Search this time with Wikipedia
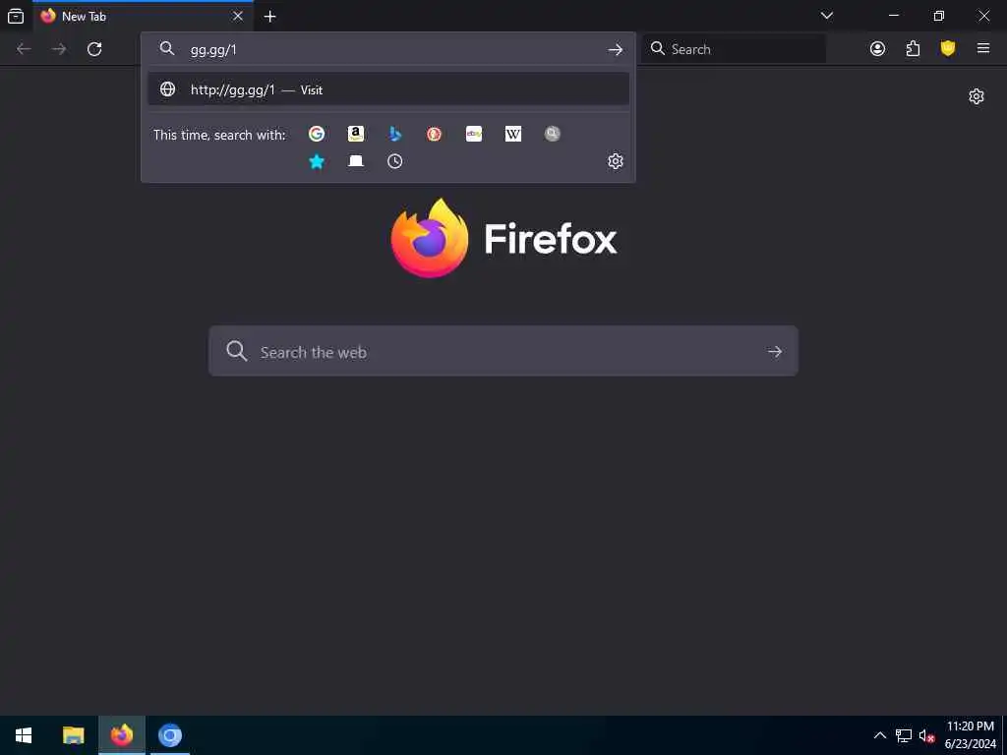 513,134
